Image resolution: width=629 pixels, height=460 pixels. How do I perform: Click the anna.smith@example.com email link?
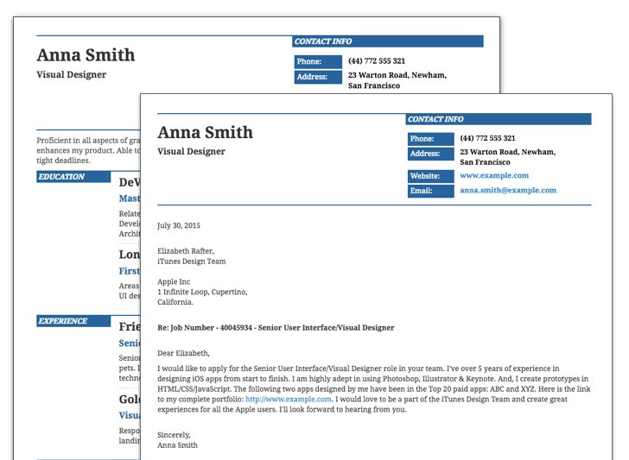pos(508,191)
